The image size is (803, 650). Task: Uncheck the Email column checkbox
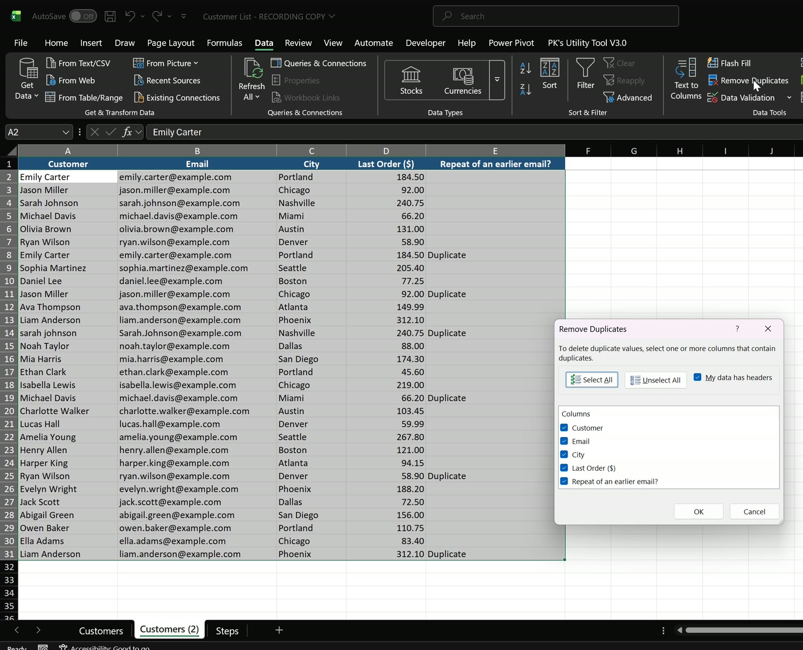coord(564,441)
